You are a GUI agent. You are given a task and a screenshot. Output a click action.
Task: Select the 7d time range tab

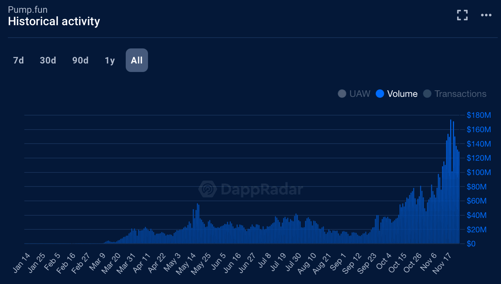(19, 60)
